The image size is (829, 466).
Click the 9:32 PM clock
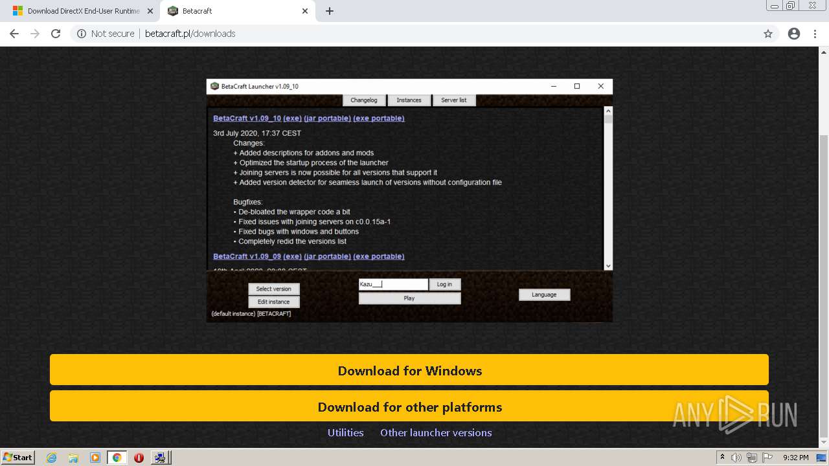795,458
